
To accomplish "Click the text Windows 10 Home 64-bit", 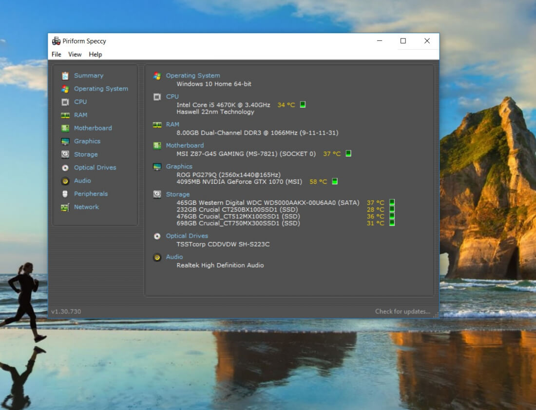I will pyautogui.click(x=214, y=84).
